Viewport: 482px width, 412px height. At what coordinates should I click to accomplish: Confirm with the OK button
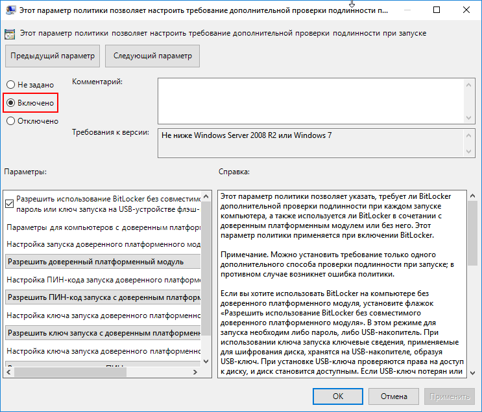coord(338,396)
